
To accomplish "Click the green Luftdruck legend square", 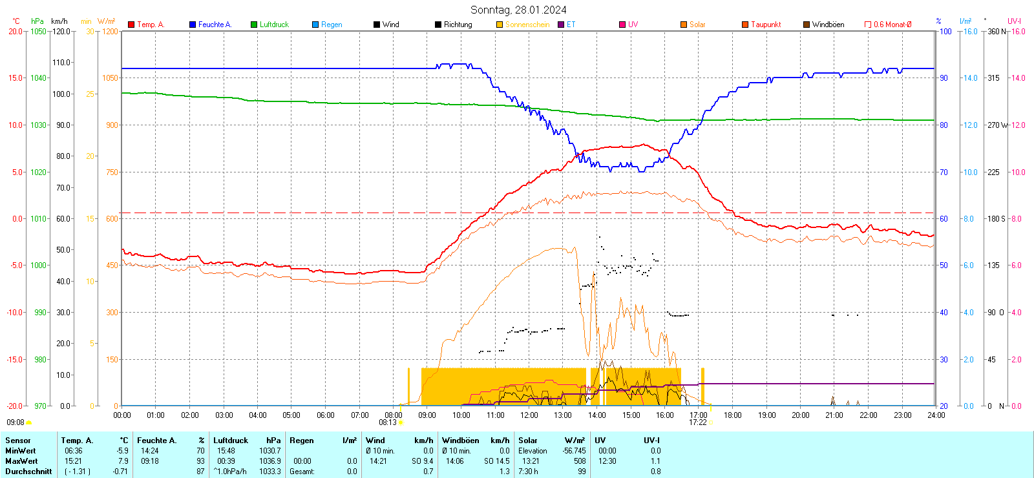I will click(254, 25).
